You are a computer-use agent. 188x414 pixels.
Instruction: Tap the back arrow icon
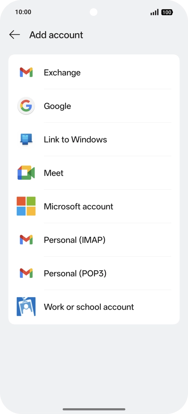(15, 35)
